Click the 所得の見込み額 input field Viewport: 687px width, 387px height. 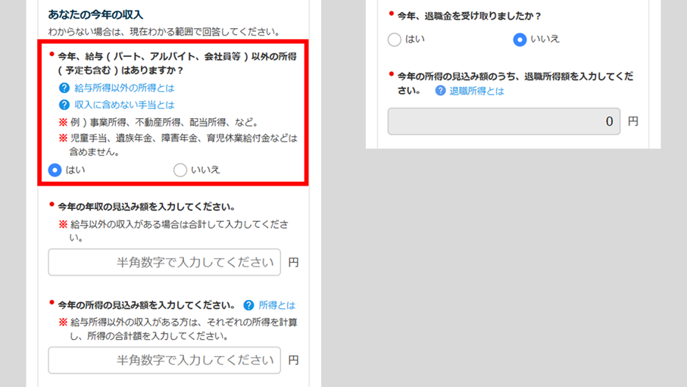click(x=164, y=360)
